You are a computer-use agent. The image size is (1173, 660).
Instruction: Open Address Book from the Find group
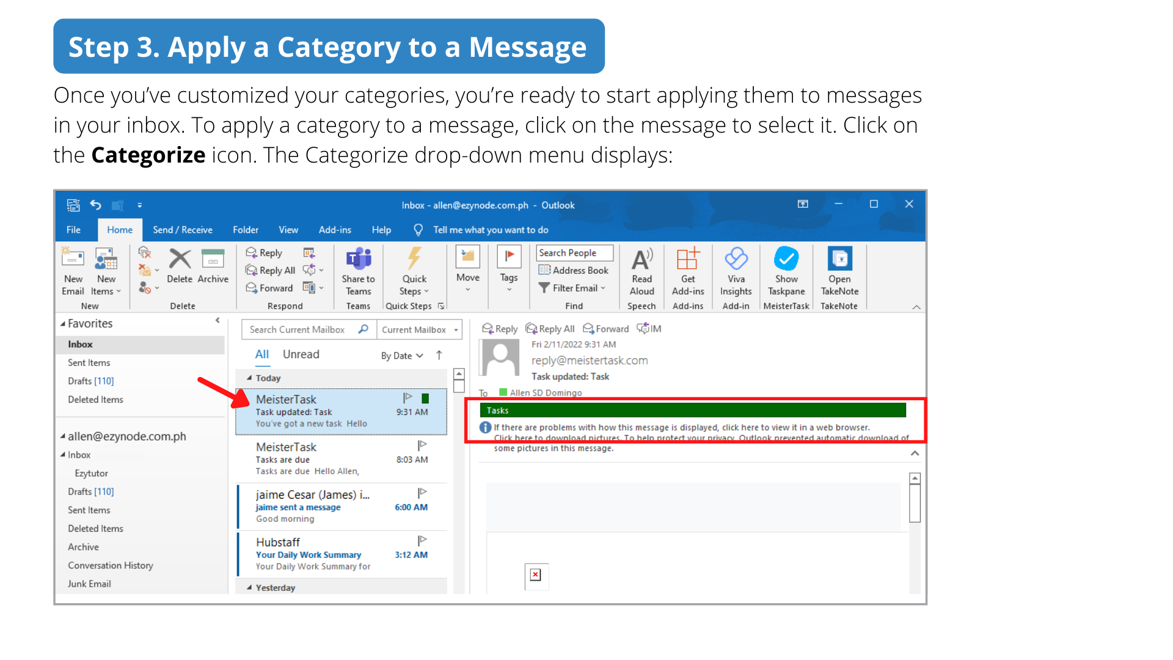pos(574,270)
